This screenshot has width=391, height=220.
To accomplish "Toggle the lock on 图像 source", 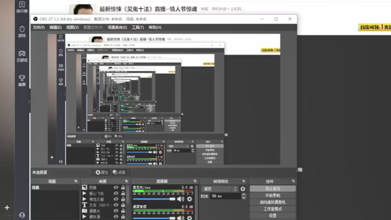I will tap(123, 187).
